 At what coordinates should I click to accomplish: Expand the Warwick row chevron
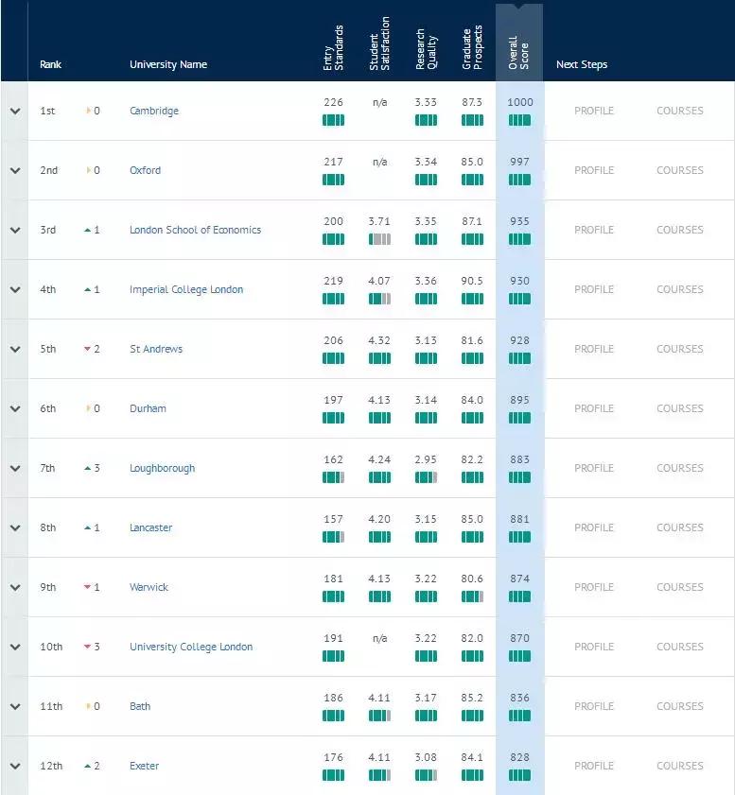click(x=15, y=588)
